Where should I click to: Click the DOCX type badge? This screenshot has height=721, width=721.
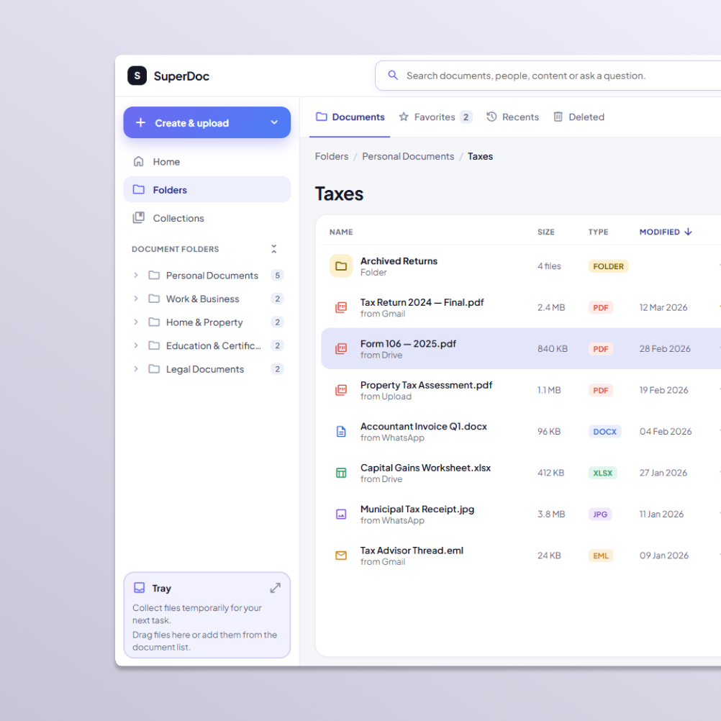[x=604, y=432]
